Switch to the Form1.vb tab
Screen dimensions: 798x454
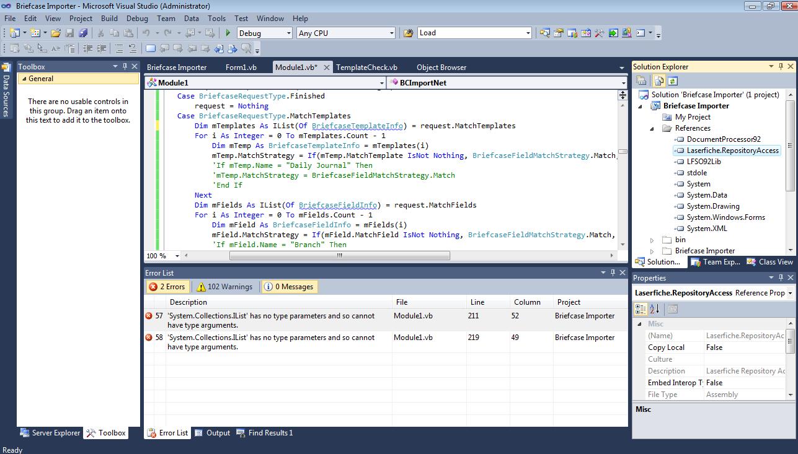coord(241,67)
